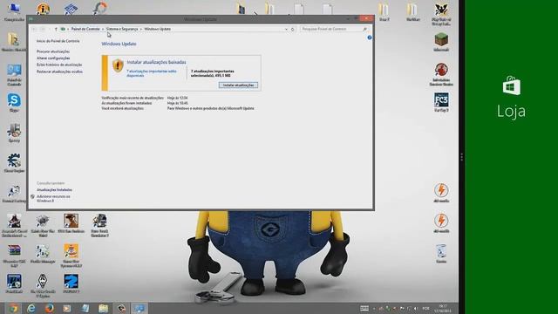Click the Instalar atualizações button
558x314 pixels.
238,85
